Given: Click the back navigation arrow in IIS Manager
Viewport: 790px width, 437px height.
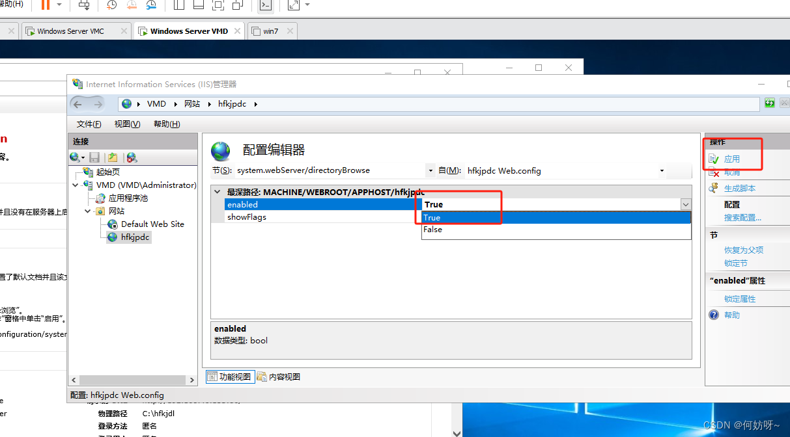Looking at the screenshot, I should [78, 104].
